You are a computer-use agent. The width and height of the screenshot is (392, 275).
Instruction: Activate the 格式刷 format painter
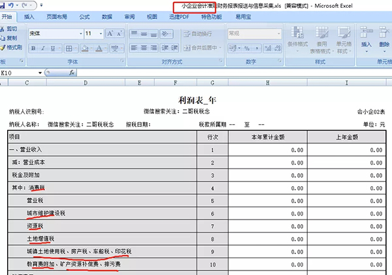(x=11, y=47)
